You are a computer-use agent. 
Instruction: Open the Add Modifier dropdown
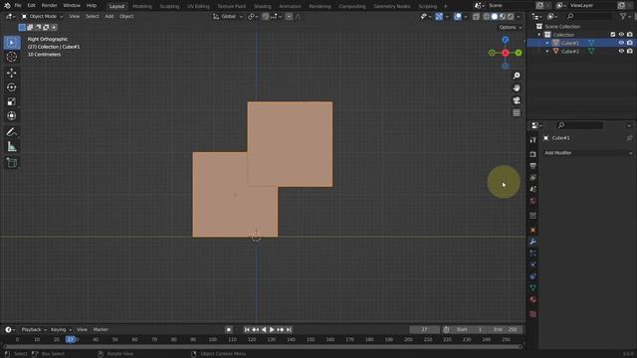tap(588, 153)
